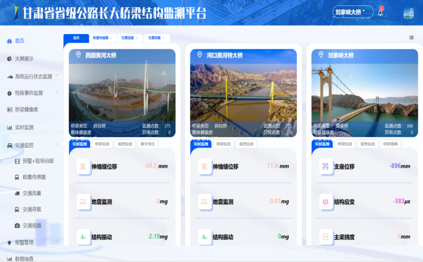Image resolution: width=423 pixels, height=262 pixels.
Task: Click the 预警+现场治超 film icon
Action: (17, 161)
